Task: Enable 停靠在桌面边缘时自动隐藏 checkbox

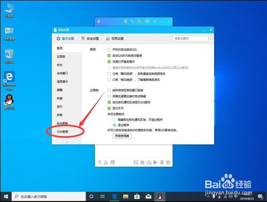Action: click(x=109, y=96)
